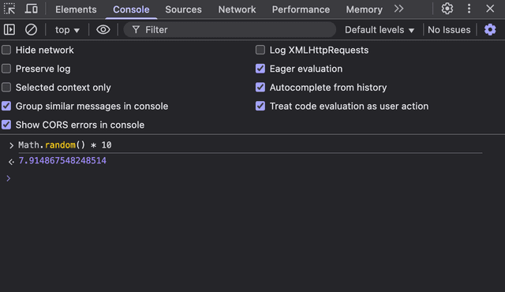Open the Default levels dropdown
The width and height of the screenshot is (505, 292).
tap(380, 30)
